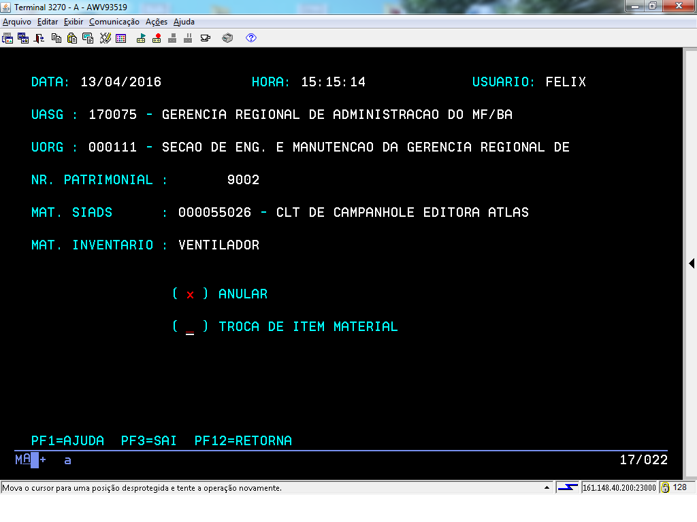Click the keyboard remap pencil icon

pos(105,38)
